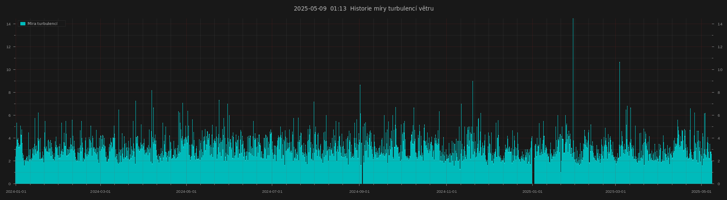The height and width of the screenshot is (200, 727).
Task: Click right y-axis label 10
Action: pos(720,70)
